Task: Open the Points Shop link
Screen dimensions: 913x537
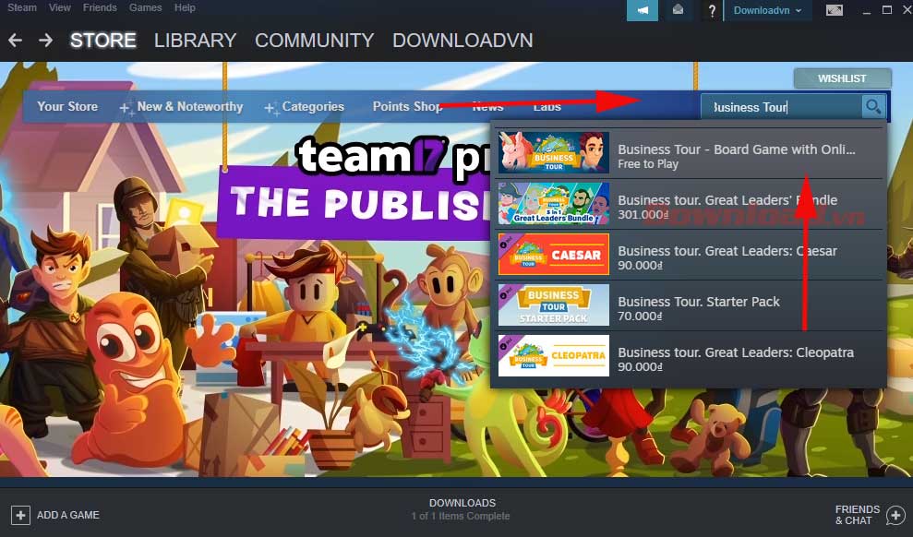Action: click(408, 106)
